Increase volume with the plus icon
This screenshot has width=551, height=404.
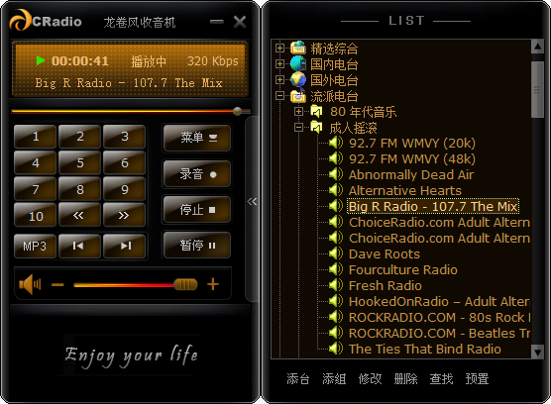pos(213,284)
